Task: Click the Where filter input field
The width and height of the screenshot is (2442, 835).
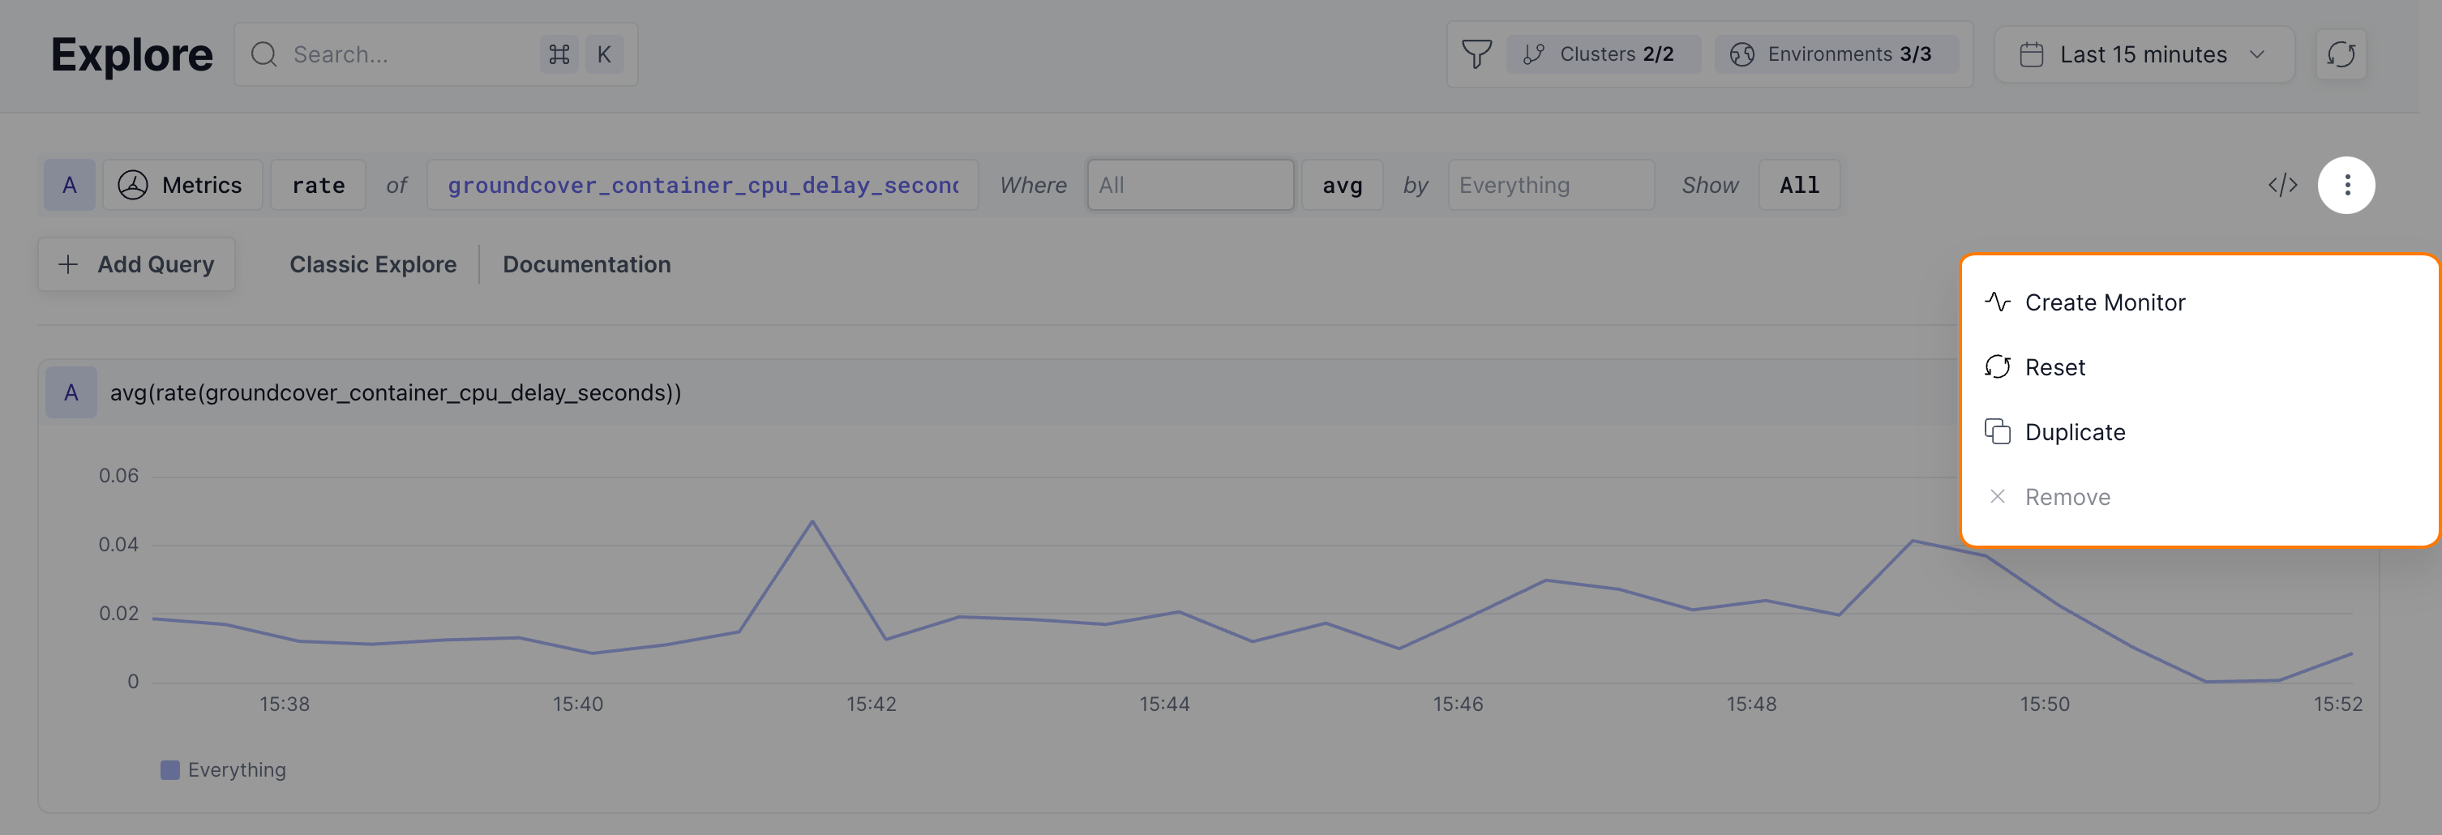Action: pyautogui.click(x=1189, y=185)
